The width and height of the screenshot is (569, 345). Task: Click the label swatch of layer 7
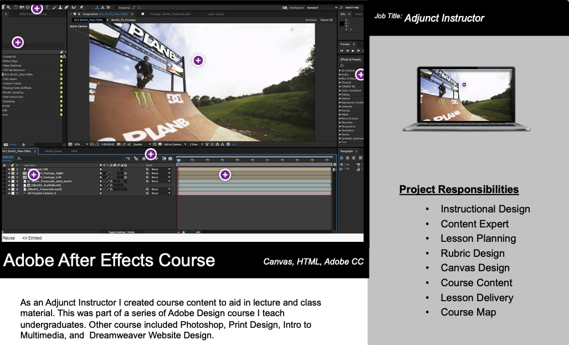(13, 193)
